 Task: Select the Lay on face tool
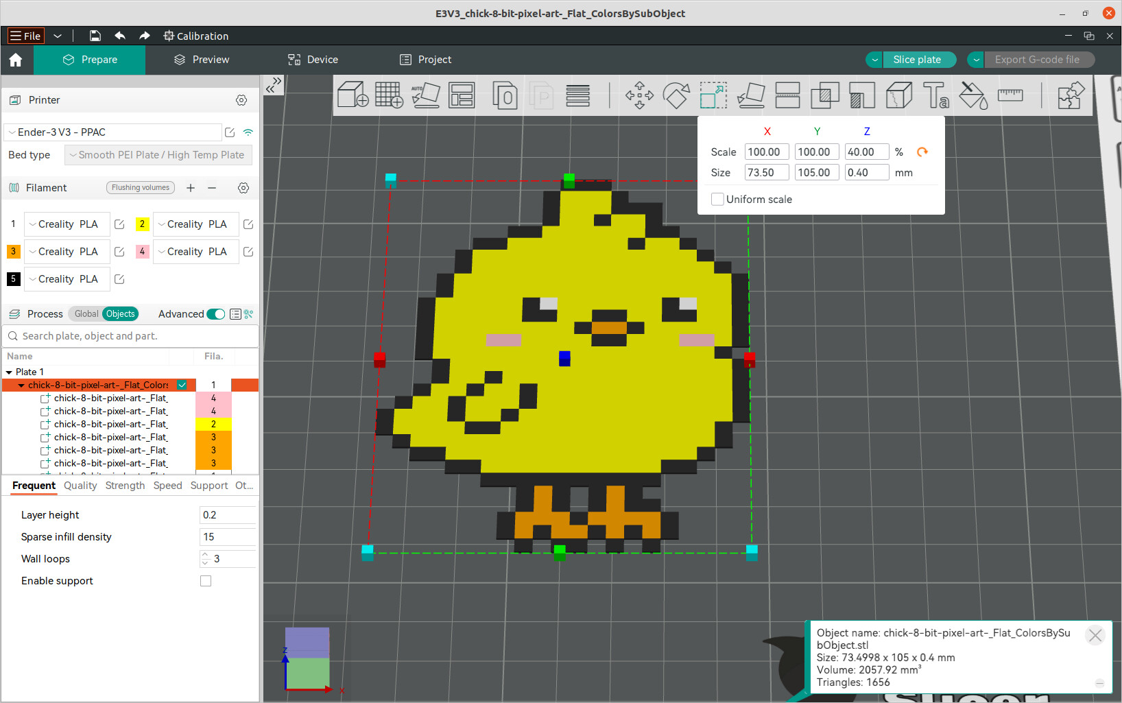(750, 95)
